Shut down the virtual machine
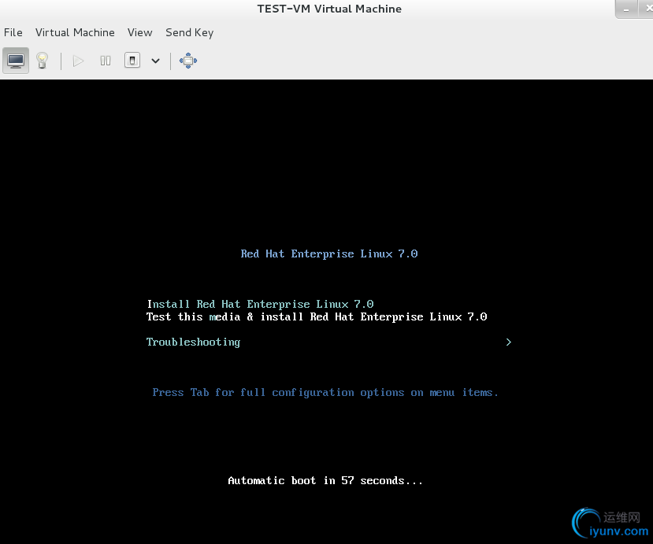This screenshot has height=544, width=653. pos(132,61)
